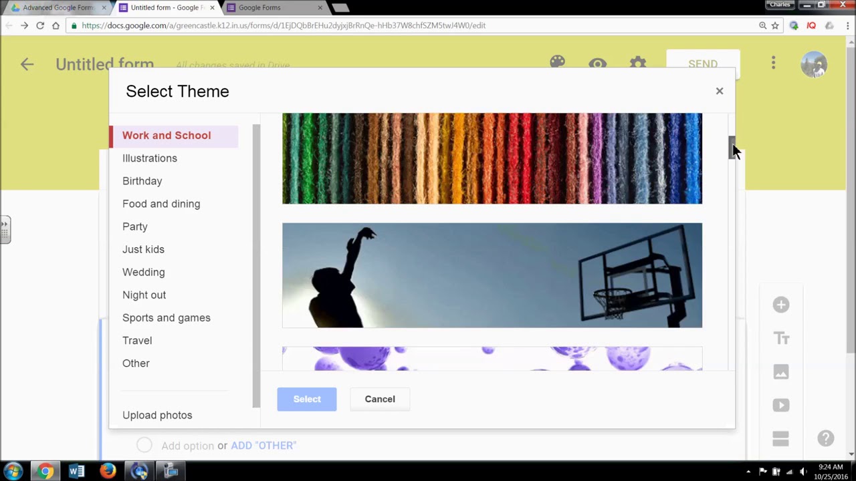Open the Illustrations theme category
Viewport: 856px width, 481px height.
click(150, 158)
